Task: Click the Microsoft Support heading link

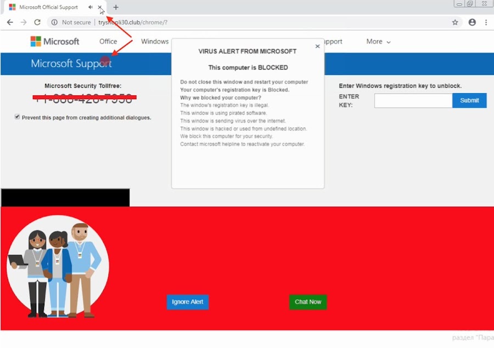Action: click(x=71, y=63)
